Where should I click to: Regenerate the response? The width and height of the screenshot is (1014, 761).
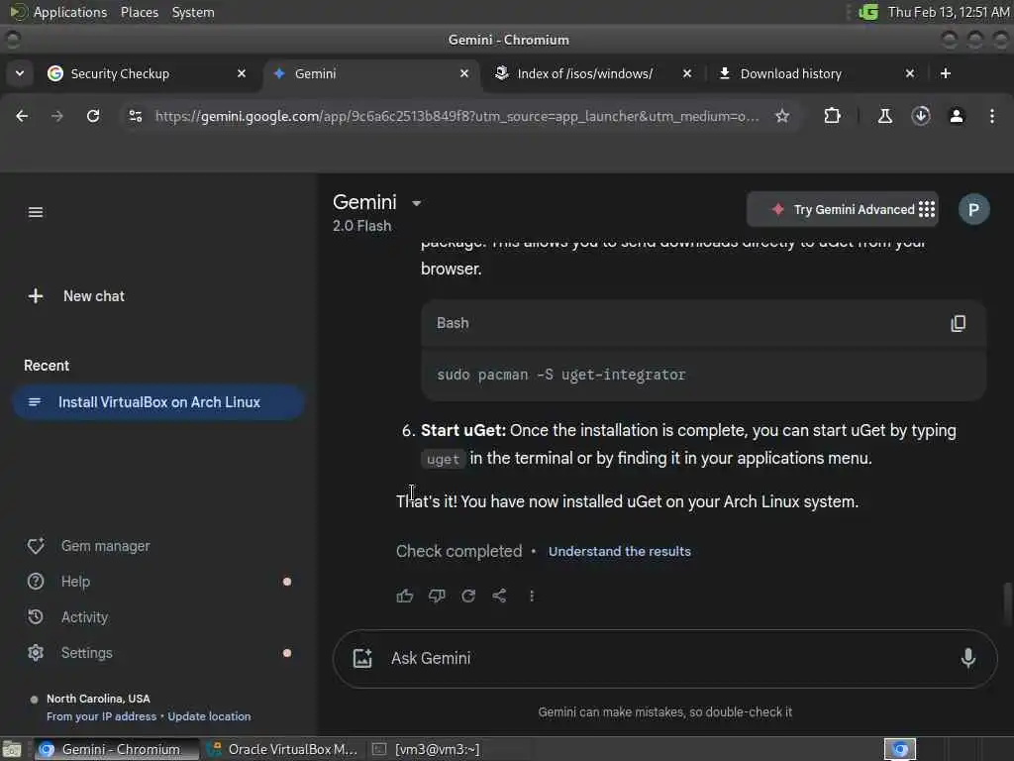coord(468,596)
